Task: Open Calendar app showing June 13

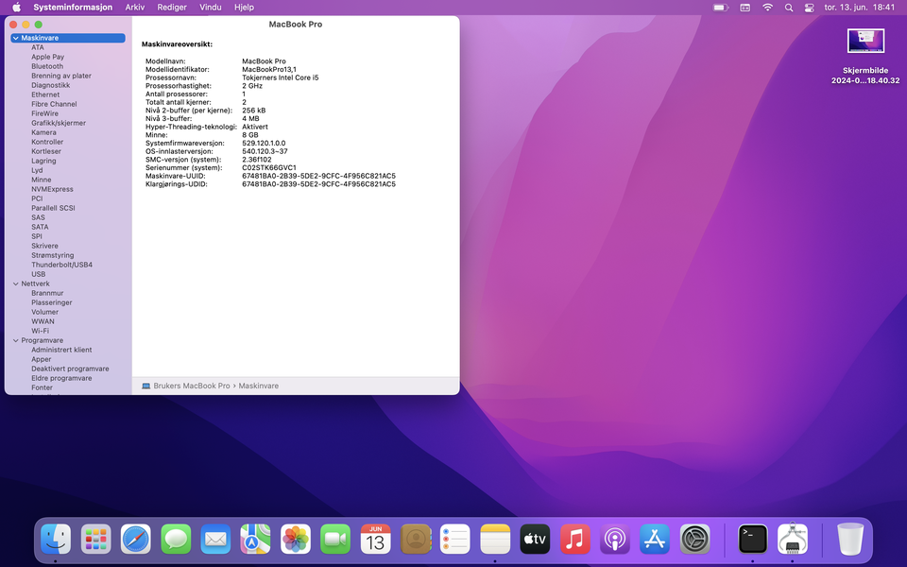Action: pyautogui.click(x=375, y=539)
